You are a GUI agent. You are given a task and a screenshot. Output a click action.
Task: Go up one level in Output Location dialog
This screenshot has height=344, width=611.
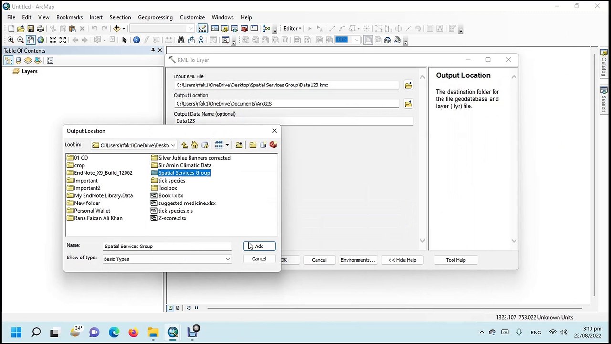pos(184,145)
